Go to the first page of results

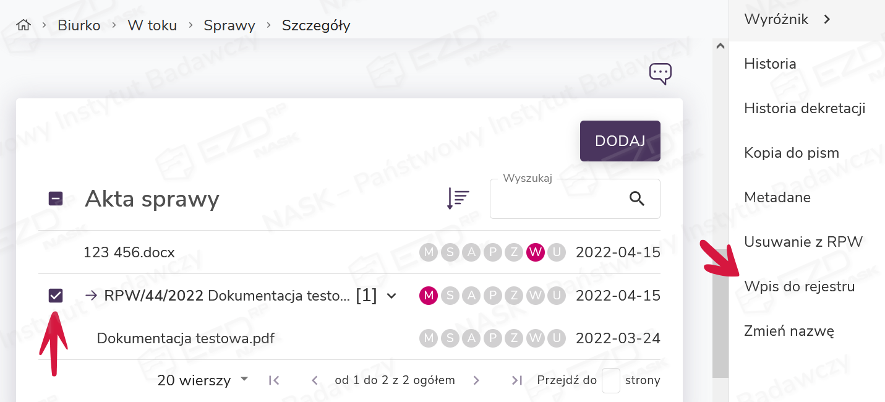(x=274, y=380)
